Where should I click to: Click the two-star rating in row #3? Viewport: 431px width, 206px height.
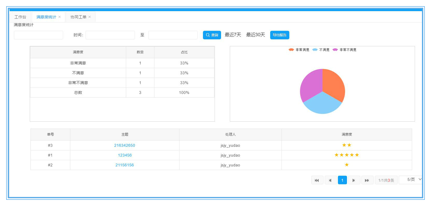(x=346, y=145)
